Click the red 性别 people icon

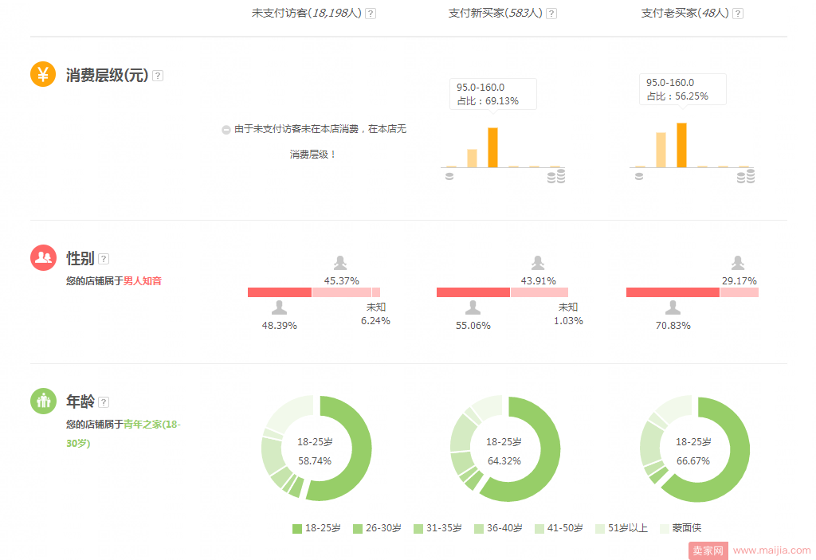(x=43, y=257)
